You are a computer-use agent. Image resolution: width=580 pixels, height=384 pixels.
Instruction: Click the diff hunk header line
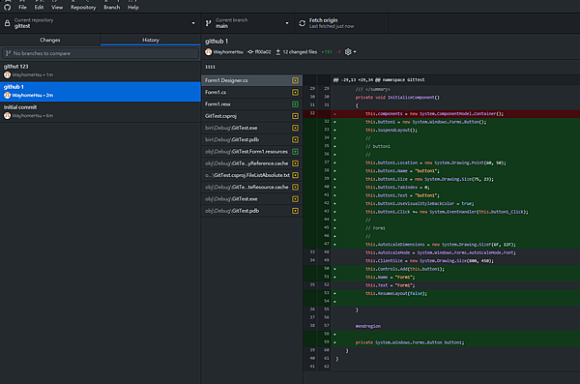click(442, 79)
